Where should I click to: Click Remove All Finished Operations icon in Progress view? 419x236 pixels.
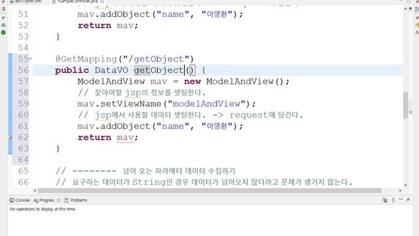tap(385, 200)
